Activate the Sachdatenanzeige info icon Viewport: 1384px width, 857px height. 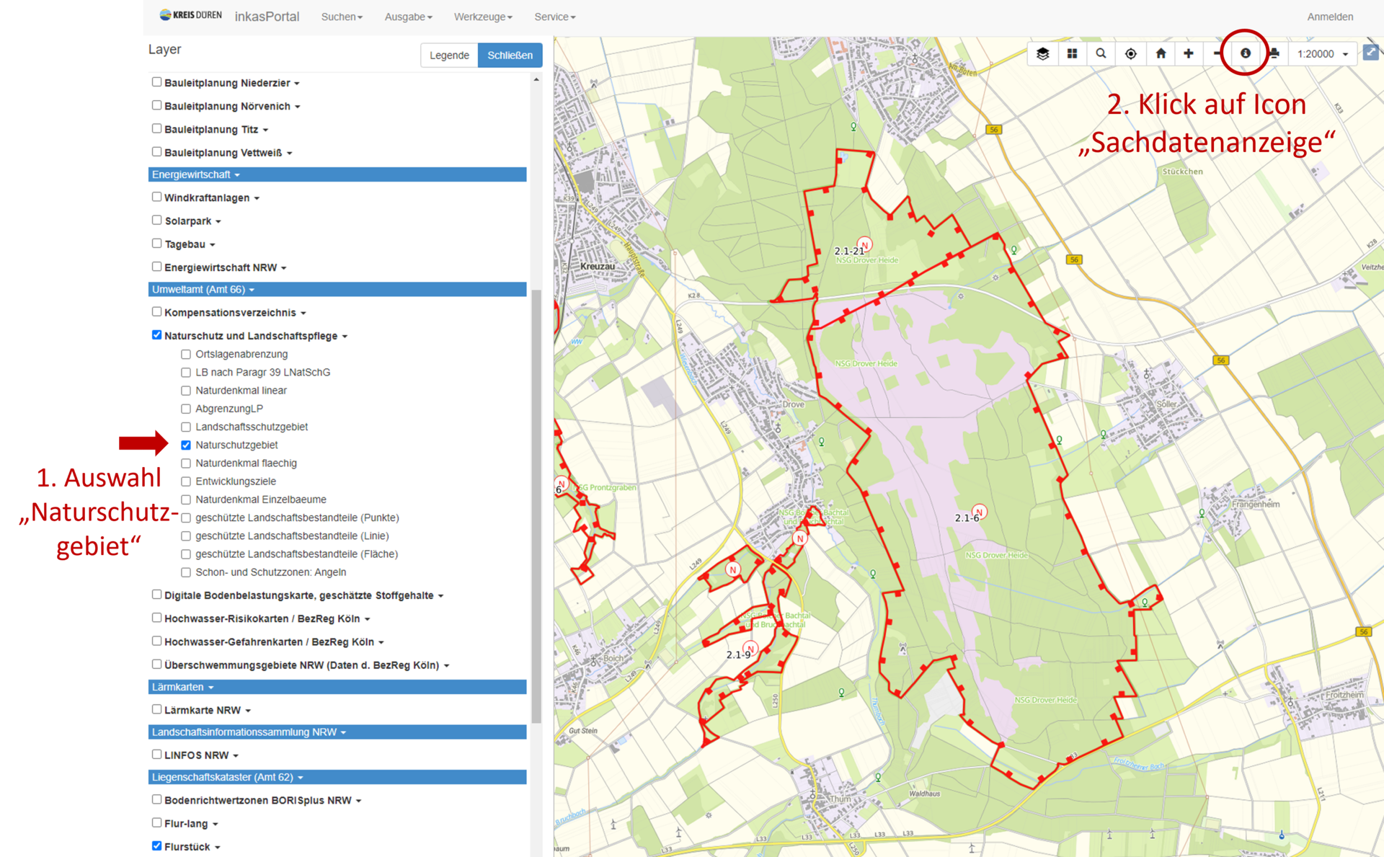click(1245, 53)
